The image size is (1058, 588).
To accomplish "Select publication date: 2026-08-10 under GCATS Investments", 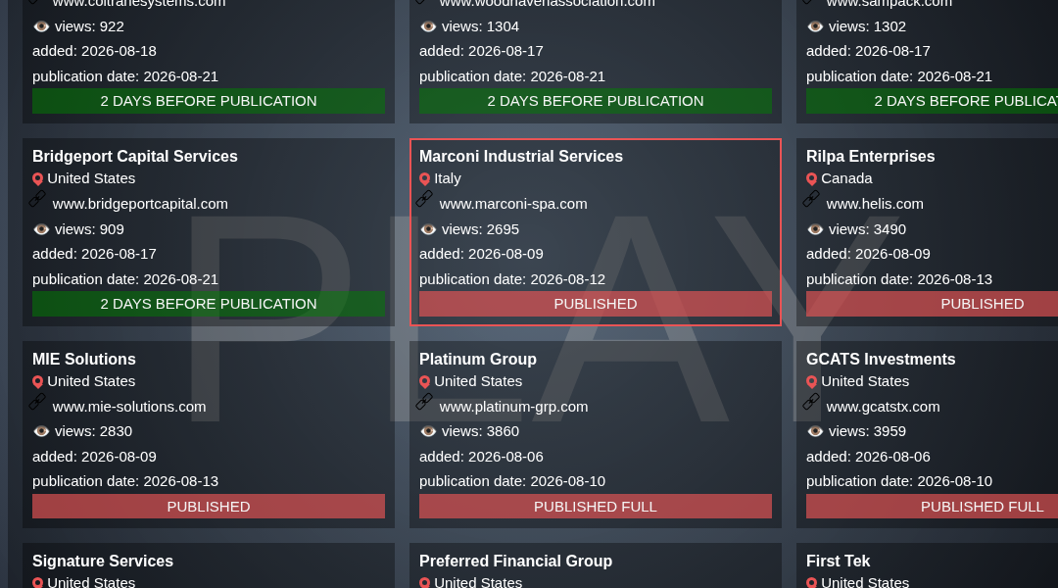I will click(898, 481).
